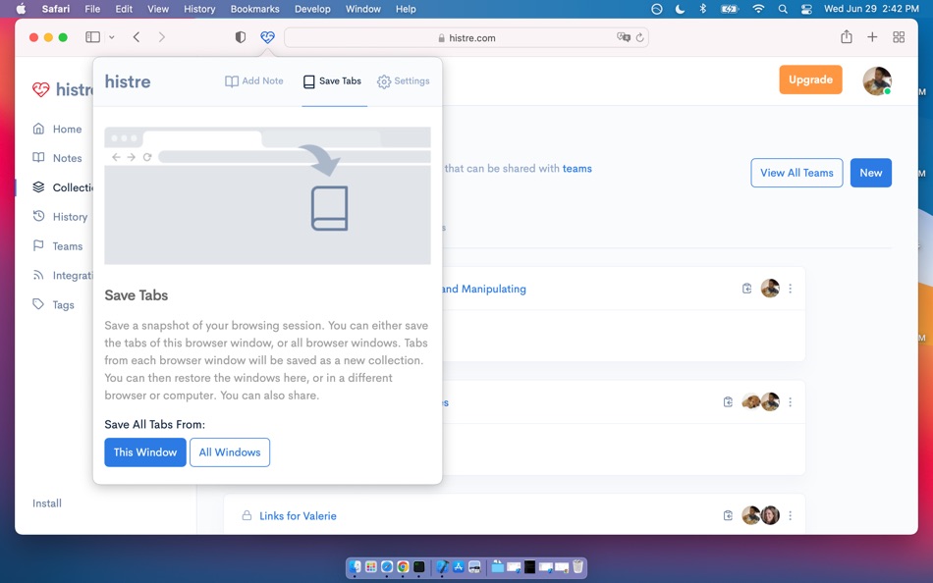Open a new tab with the plus icon
The image size is (933, 583).
[872, 37]
